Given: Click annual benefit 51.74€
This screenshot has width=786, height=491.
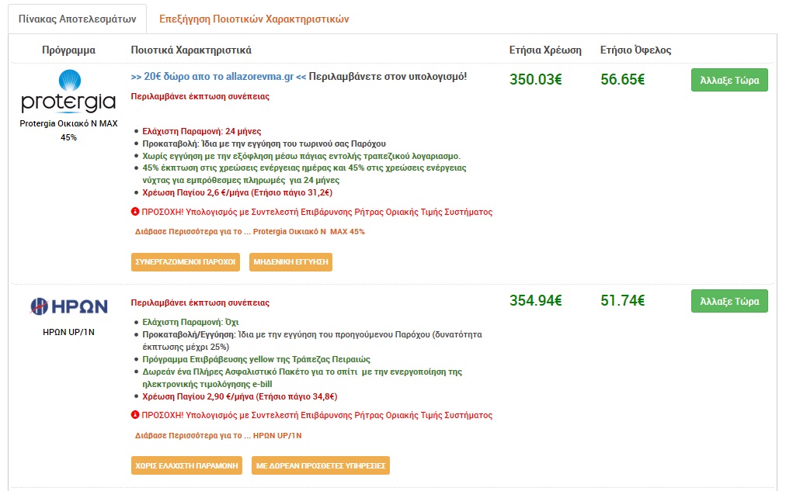Looking at the screenshot, I should [x=623, y=301].
